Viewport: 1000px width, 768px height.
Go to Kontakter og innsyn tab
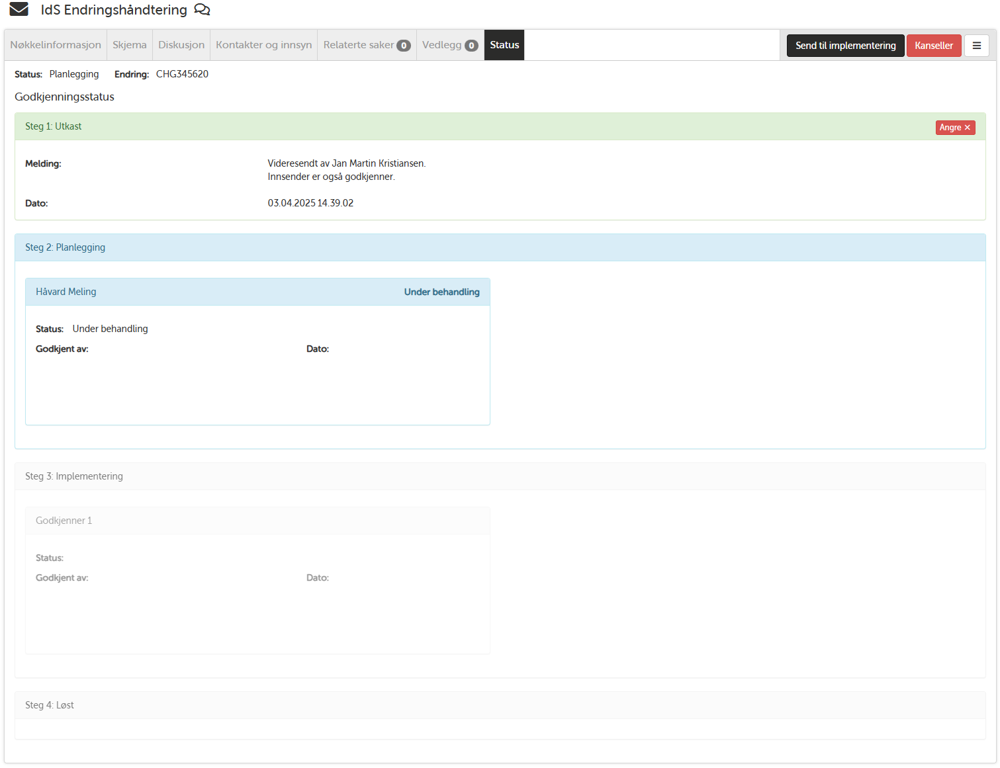click(x=263, y=45)
